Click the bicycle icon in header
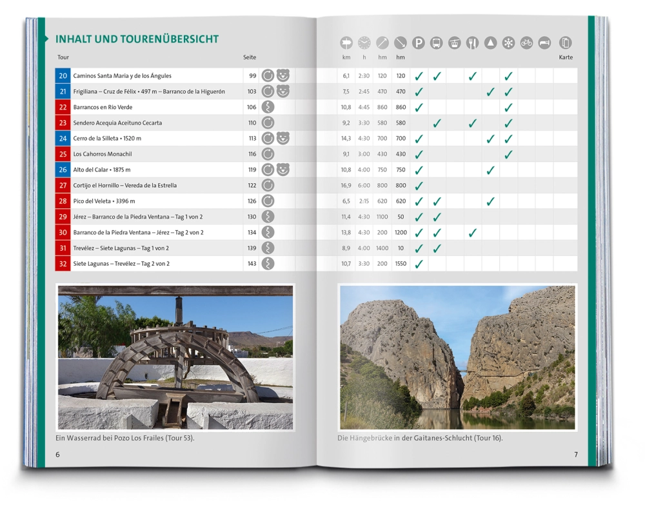The height and width of the screenshot is (516, 645). (x=526, y=43)
